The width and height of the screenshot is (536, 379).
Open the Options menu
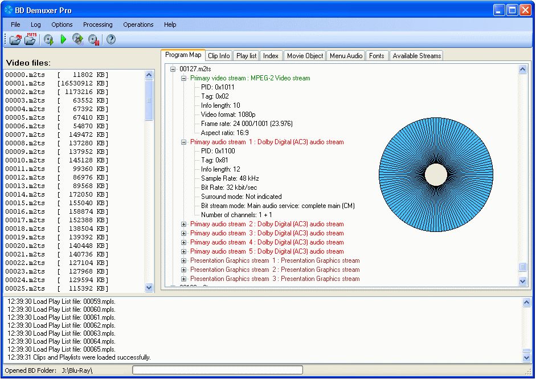click(62, 25)
